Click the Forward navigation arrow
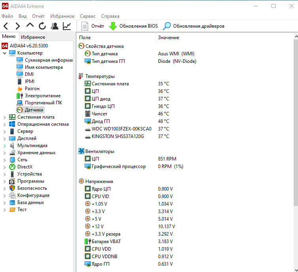 (17, 26)
